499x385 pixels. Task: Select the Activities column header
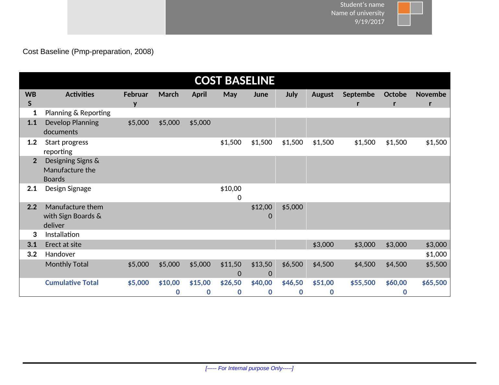pos(80,94)
